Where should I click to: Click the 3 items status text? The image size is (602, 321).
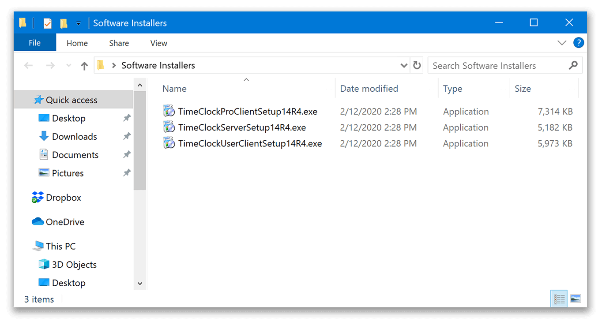coord(39,299)
